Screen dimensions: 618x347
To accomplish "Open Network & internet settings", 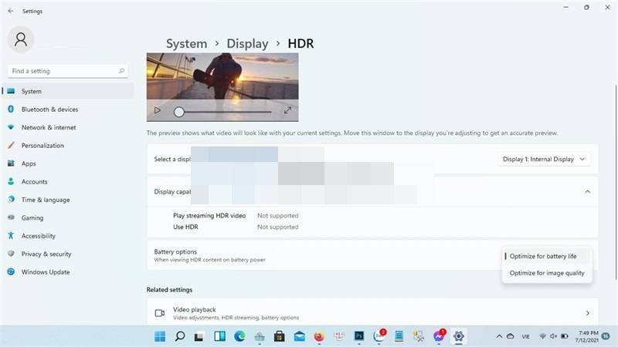I will click(68, 127).
